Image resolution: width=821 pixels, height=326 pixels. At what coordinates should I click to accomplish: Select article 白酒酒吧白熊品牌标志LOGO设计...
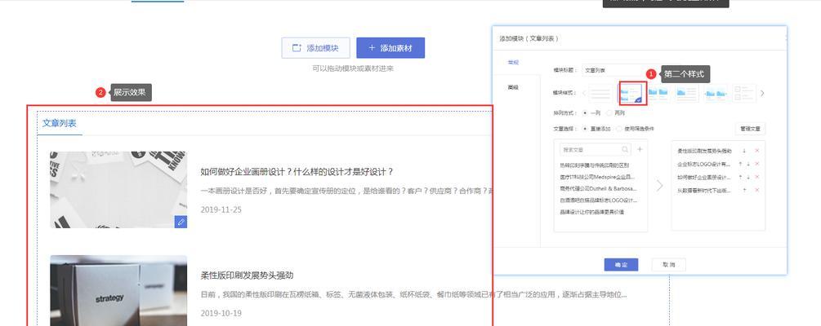pos(599,200)
